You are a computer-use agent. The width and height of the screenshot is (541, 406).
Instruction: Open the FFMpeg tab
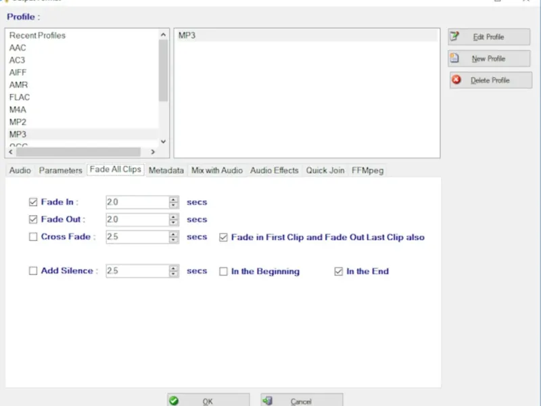click(367, 171)
